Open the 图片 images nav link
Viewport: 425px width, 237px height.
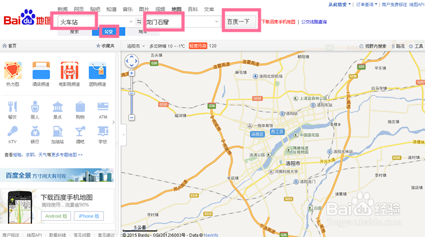click(x=144, y=9)
